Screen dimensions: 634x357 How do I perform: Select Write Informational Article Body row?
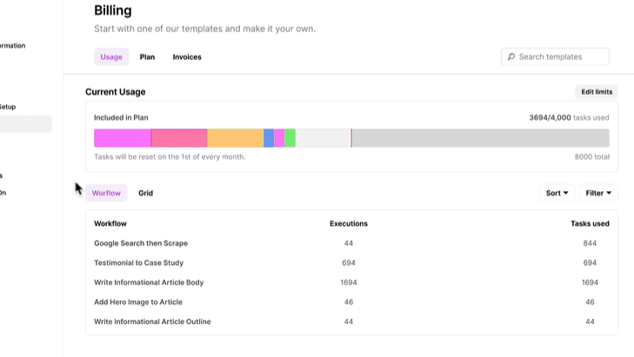(x=149, y=282)
